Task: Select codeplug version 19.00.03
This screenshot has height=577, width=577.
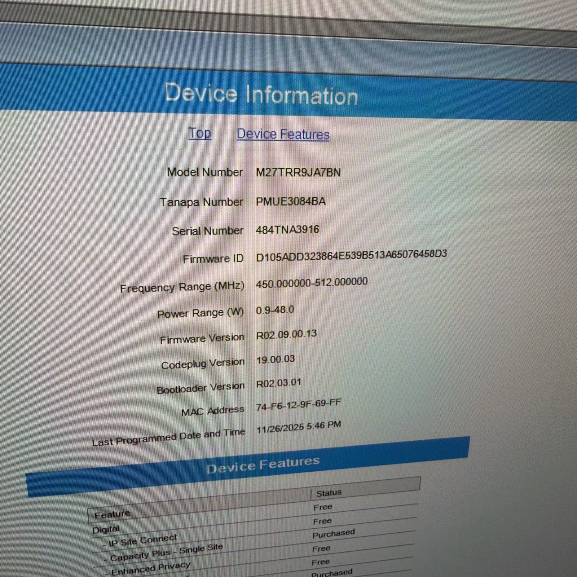Action: (276, 360)
